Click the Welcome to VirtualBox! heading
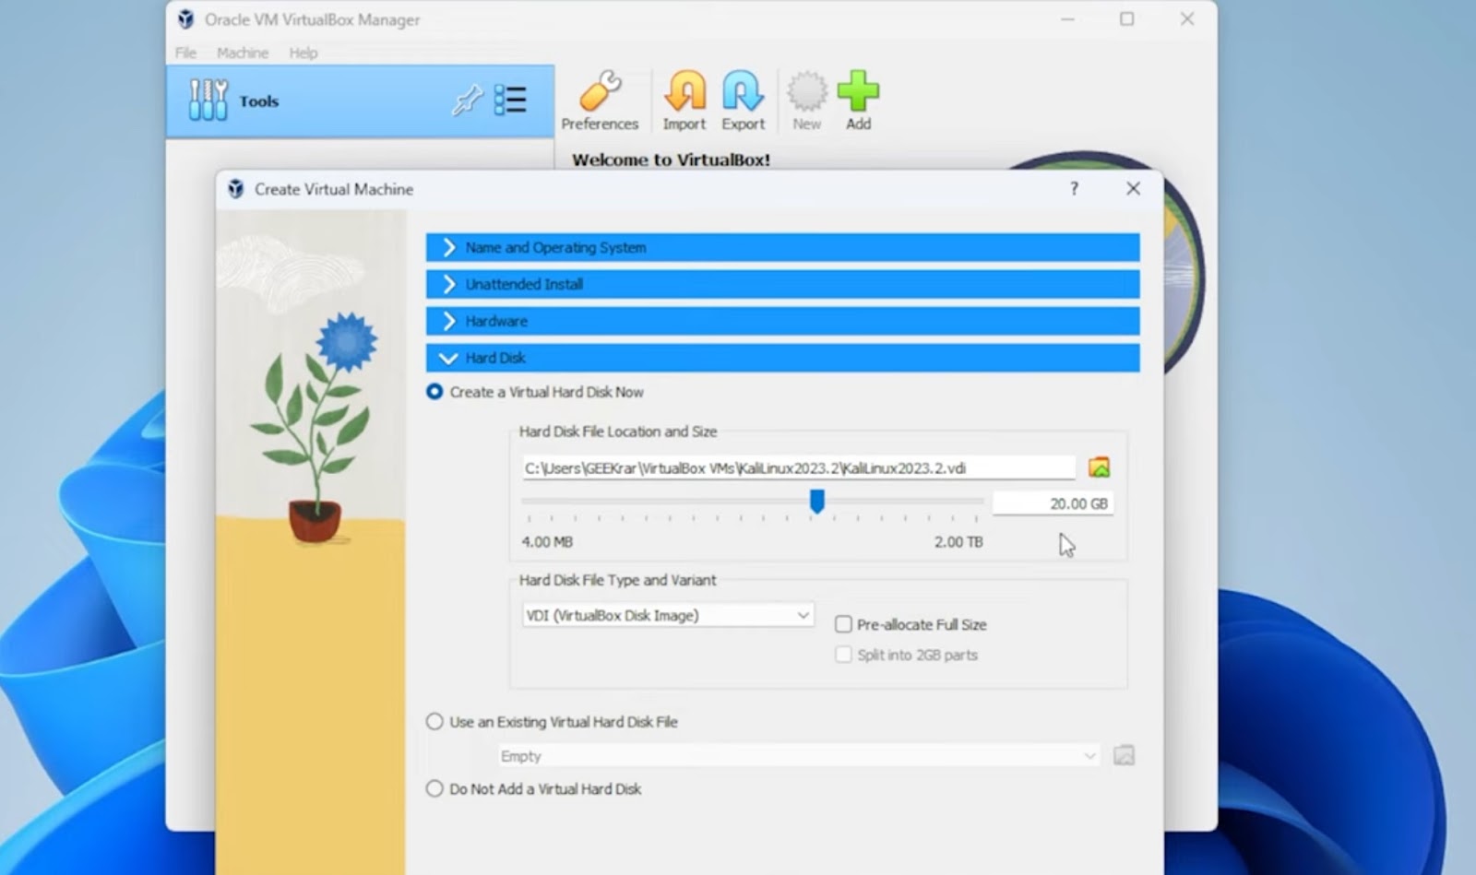 pyautogui.click(x=671, y=160)
